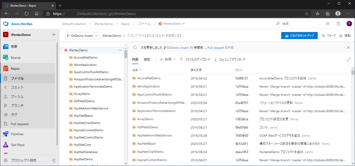Select プッシュ in the Repos menu
Screen dimensions: 355x166
tap(17, 96)
